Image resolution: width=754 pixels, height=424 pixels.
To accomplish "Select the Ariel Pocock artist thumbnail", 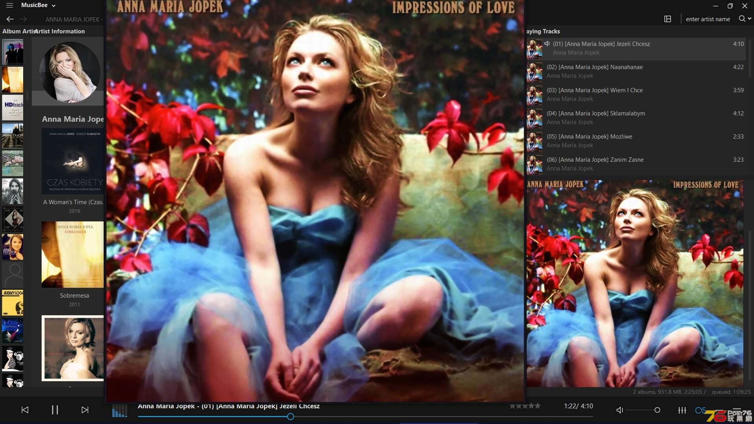I will (13, 247).
